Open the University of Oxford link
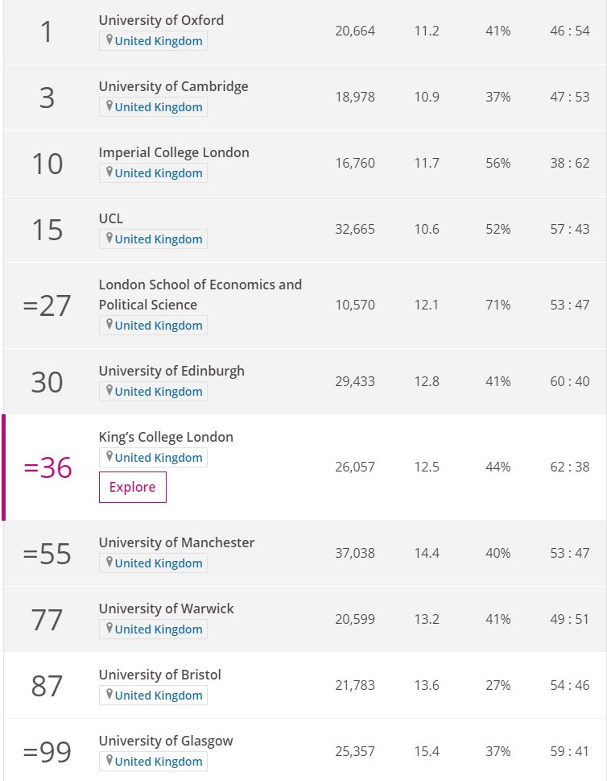 point(161,20)
